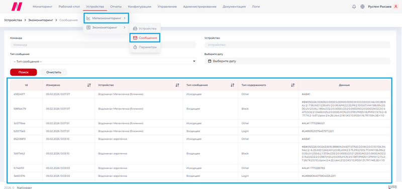Sort table by Измерено column arrows
The height and width of the screenshot is (189, 402).
[89, 85]
